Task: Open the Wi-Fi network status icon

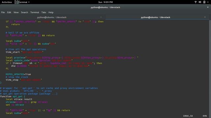Action: point(196,2)
